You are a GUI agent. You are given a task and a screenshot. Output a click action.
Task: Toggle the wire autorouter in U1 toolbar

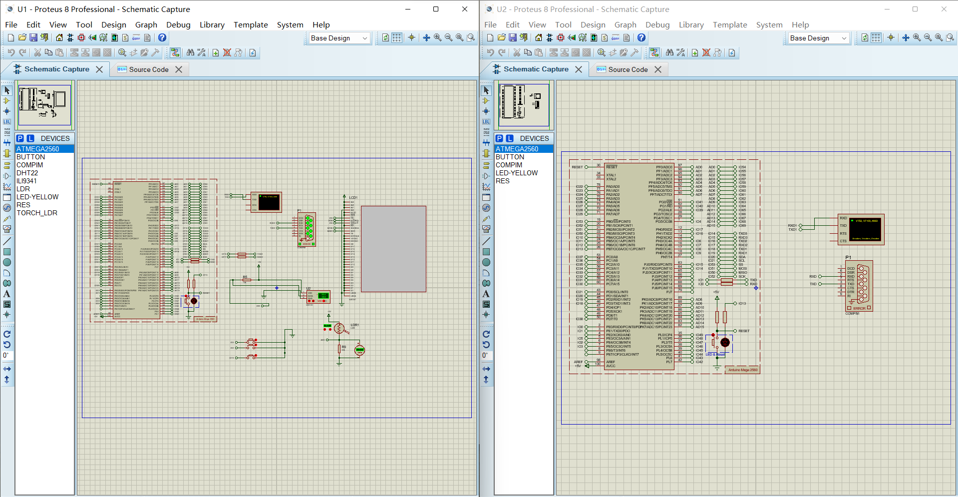[175, 53]
